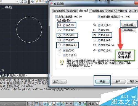Toggle Ortho Mode status bar icon
This screenshot has width=138, height=106.
pos(41,104)
